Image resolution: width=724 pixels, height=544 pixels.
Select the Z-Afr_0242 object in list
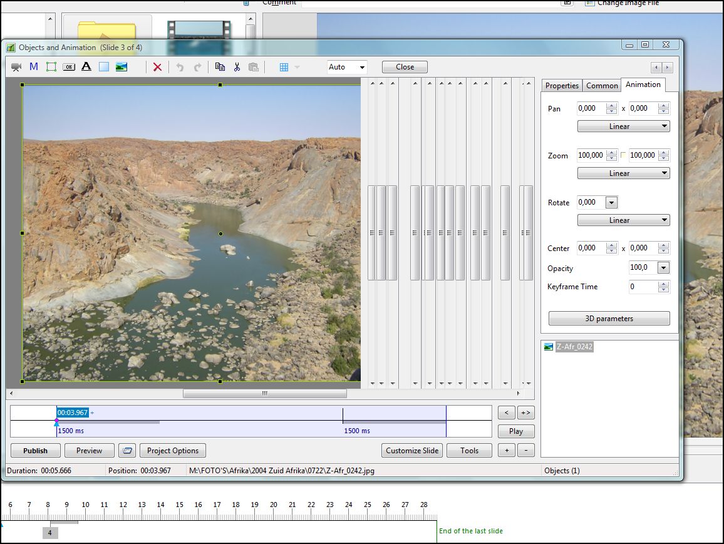point(574,347)
